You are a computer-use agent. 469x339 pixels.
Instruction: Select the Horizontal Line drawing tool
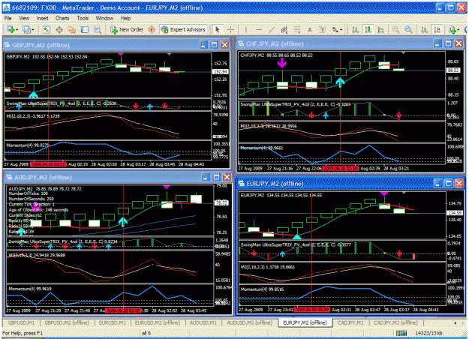click(x=259, y=29)
